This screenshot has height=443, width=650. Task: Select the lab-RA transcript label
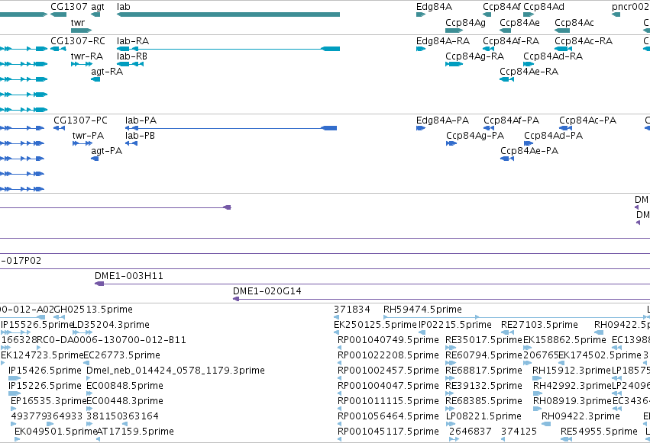[x=133, y=41]
